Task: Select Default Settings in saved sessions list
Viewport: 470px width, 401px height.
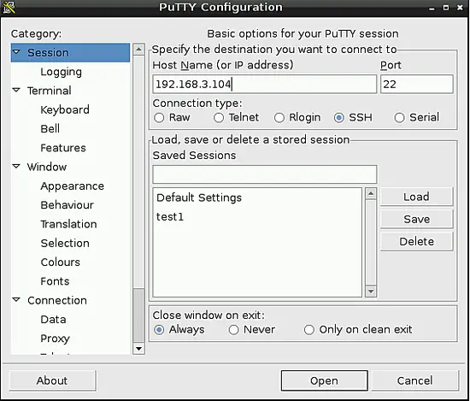Action: pos(257,198)
